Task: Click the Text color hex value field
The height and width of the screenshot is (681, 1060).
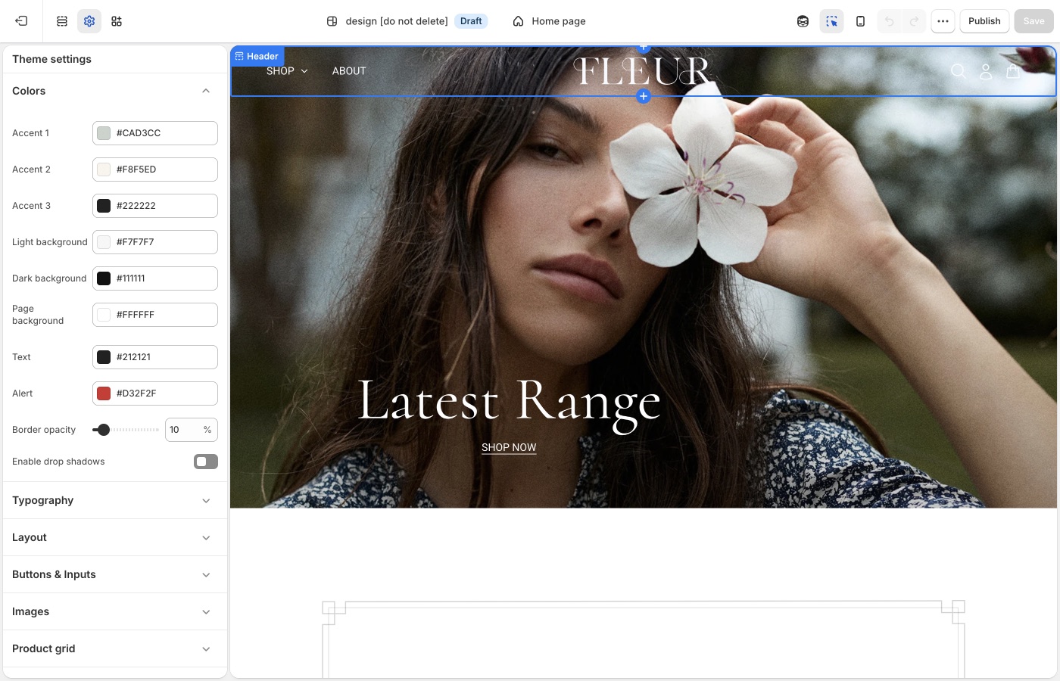Action: (155, 357)
